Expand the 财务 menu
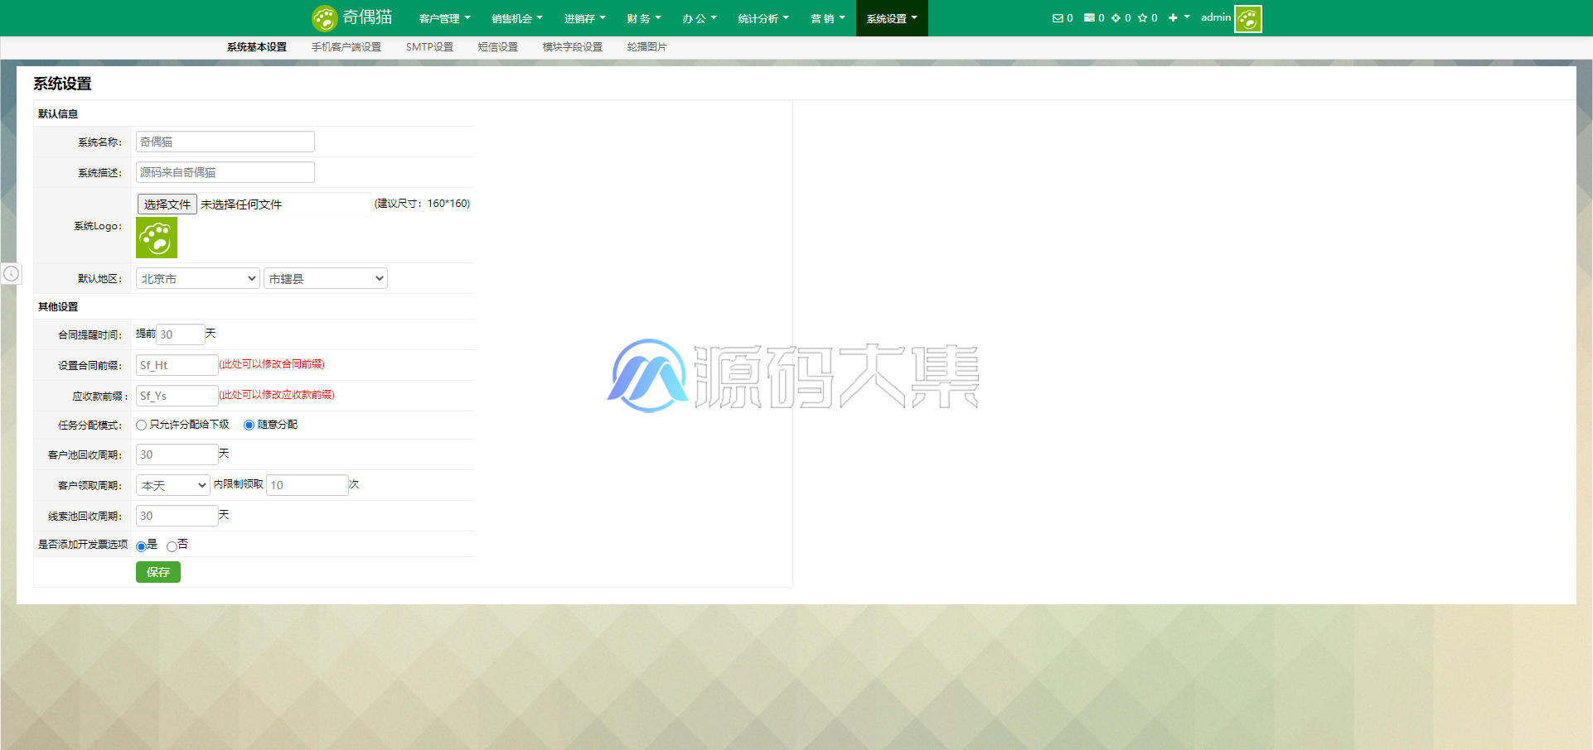 (644, 18)
